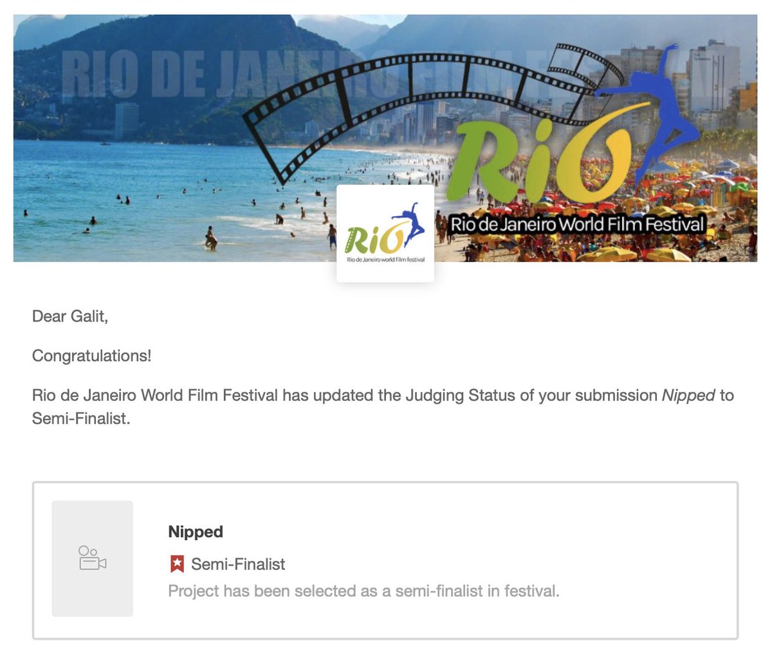Open the Rio festival logo badge
The width and height of the screenshot is (772, 661).
385,233
